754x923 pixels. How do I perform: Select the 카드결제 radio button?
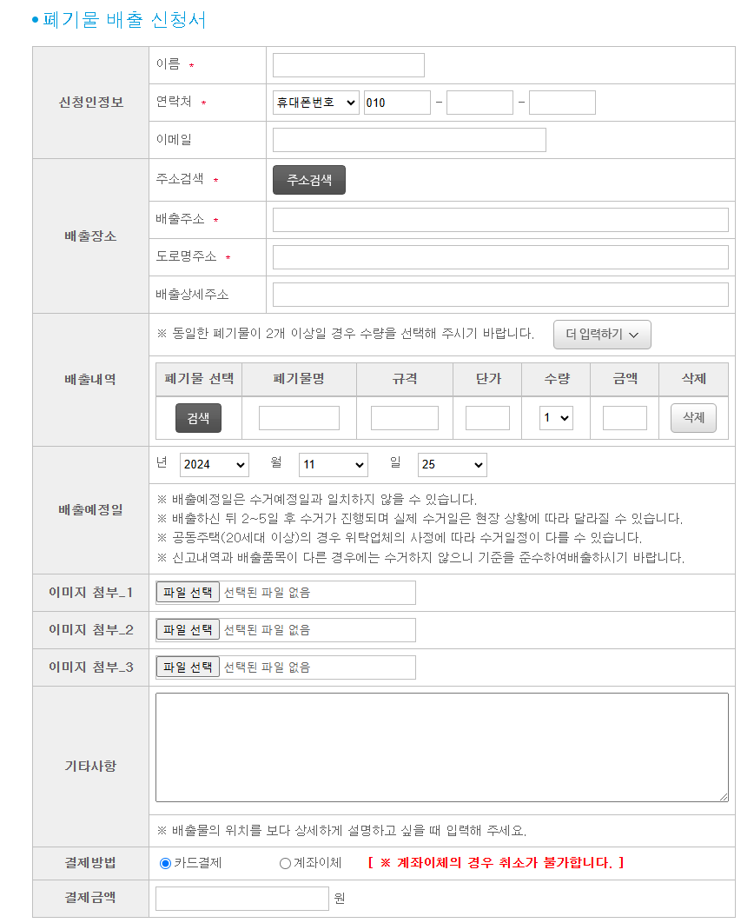pos(165,863)
